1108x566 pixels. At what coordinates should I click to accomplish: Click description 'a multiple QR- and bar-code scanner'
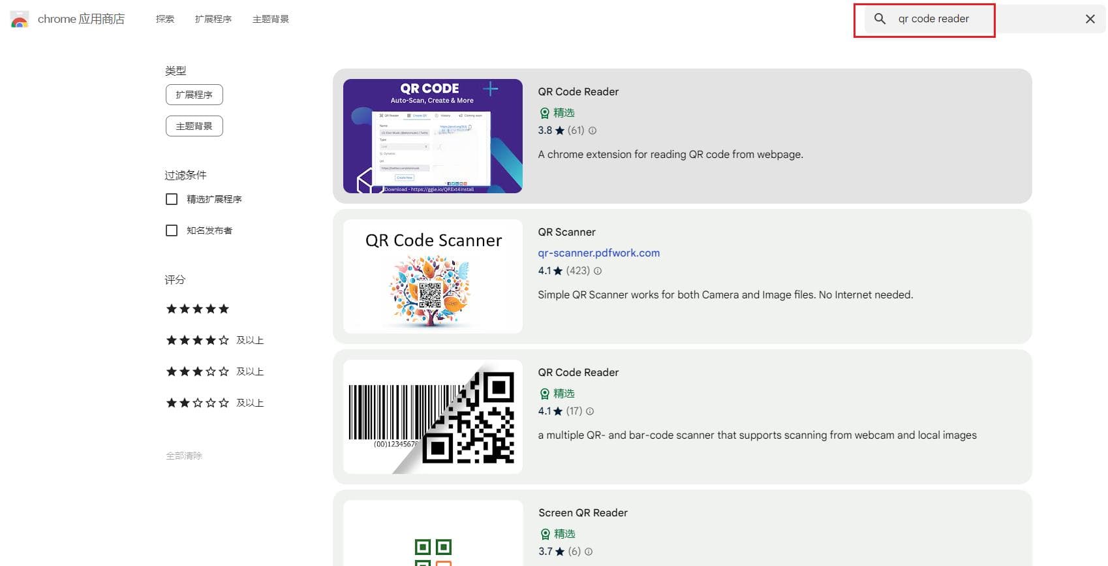[757, 435]
